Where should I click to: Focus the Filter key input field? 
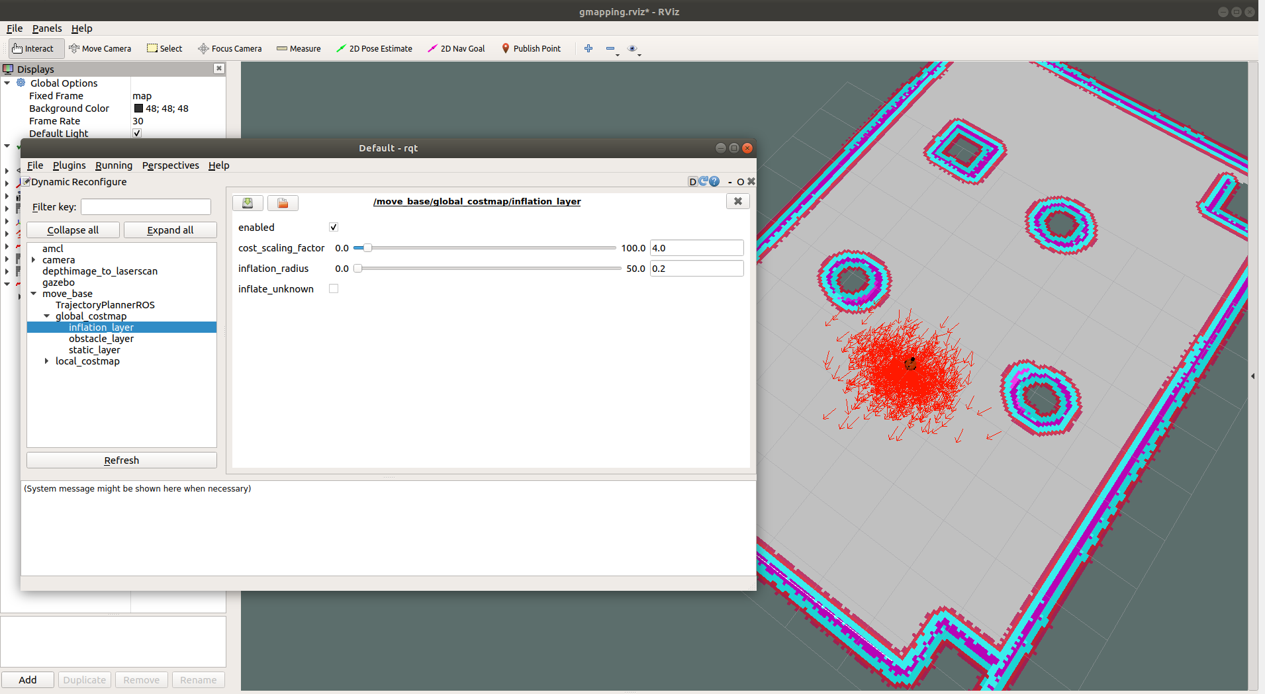click(146, 207)
